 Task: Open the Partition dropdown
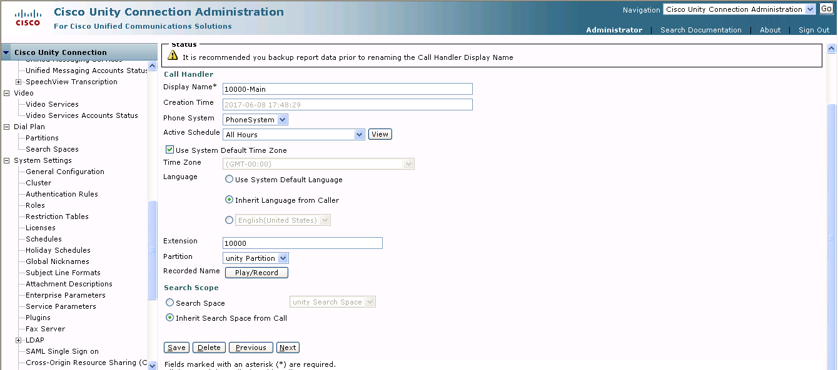pos(256,258)
